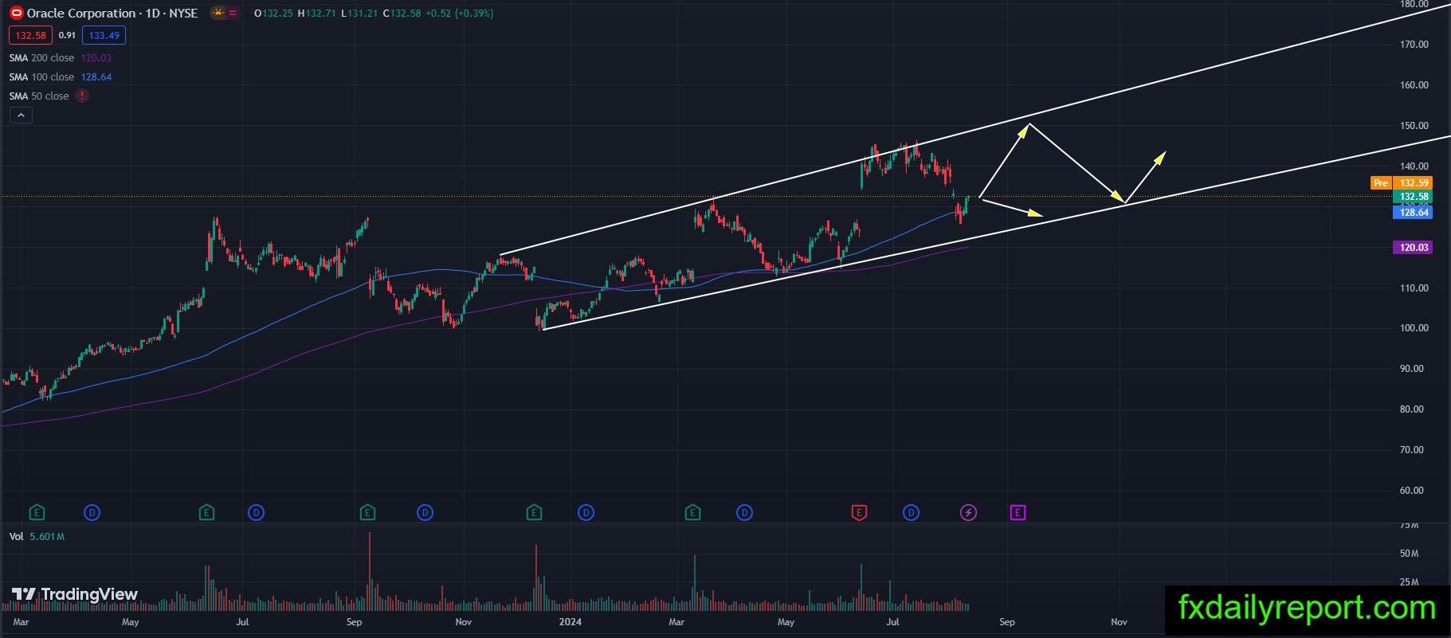Click the red 132.58 sell price button

pos(31,35)
